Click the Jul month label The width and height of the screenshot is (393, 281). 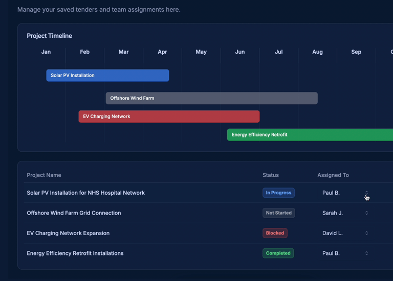[279, 52]
